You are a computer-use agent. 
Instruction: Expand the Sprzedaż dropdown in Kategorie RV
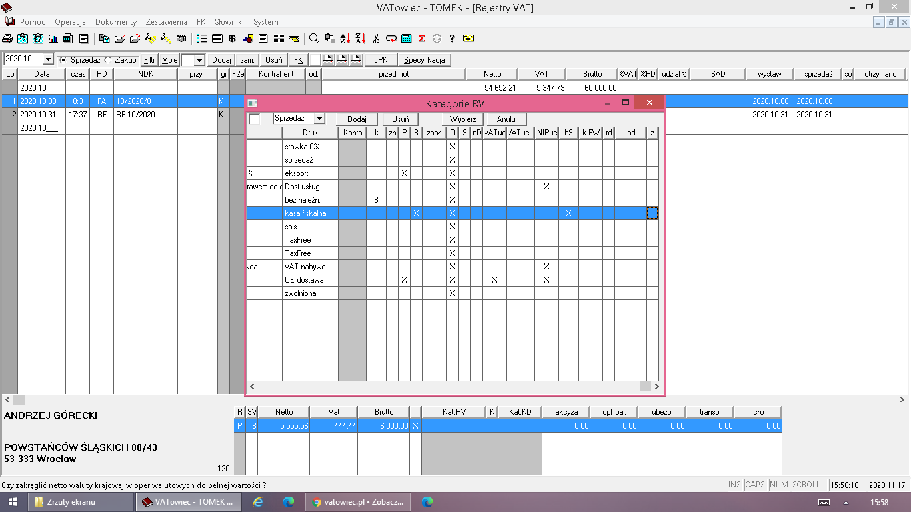pyautogui.click(x=319, y=119)
